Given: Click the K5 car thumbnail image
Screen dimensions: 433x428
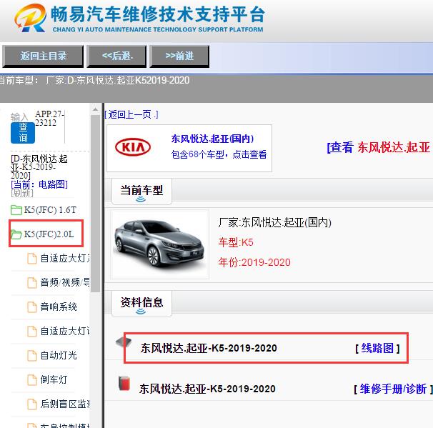Looking at the screenshot, I should coord(159,244).
